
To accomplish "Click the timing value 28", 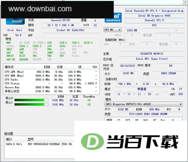I will (149, 94).
